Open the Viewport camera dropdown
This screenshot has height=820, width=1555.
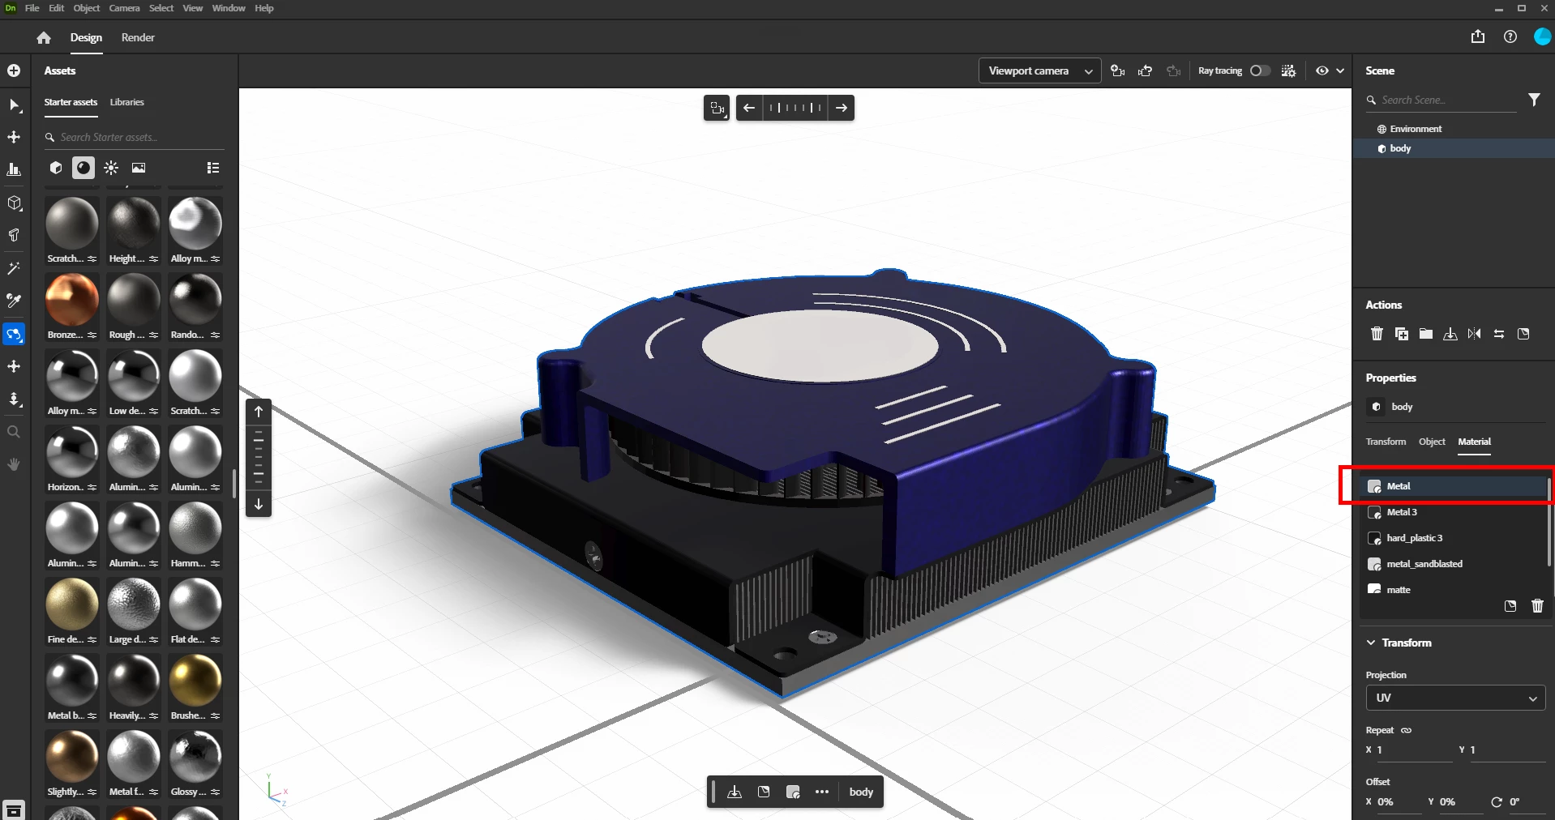pos(1039,71)
